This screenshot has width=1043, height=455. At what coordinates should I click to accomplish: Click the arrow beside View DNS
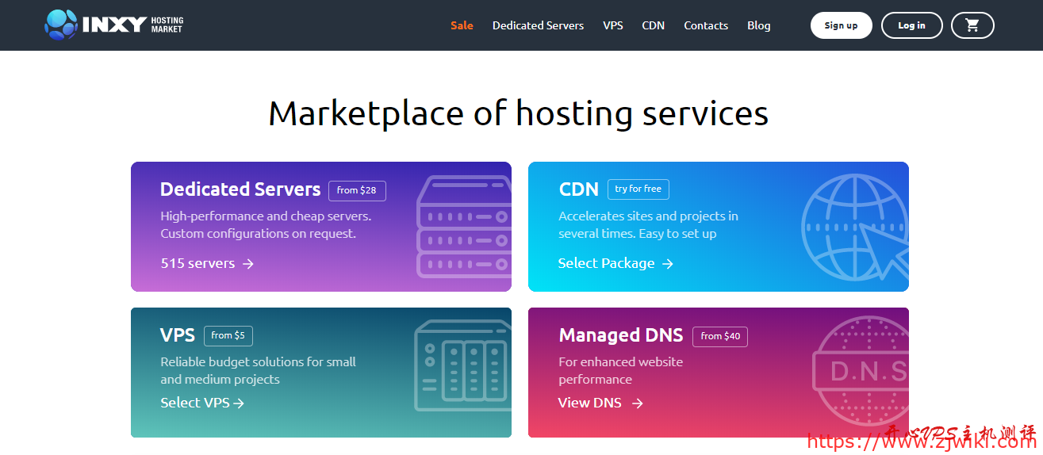coord(637,403)
